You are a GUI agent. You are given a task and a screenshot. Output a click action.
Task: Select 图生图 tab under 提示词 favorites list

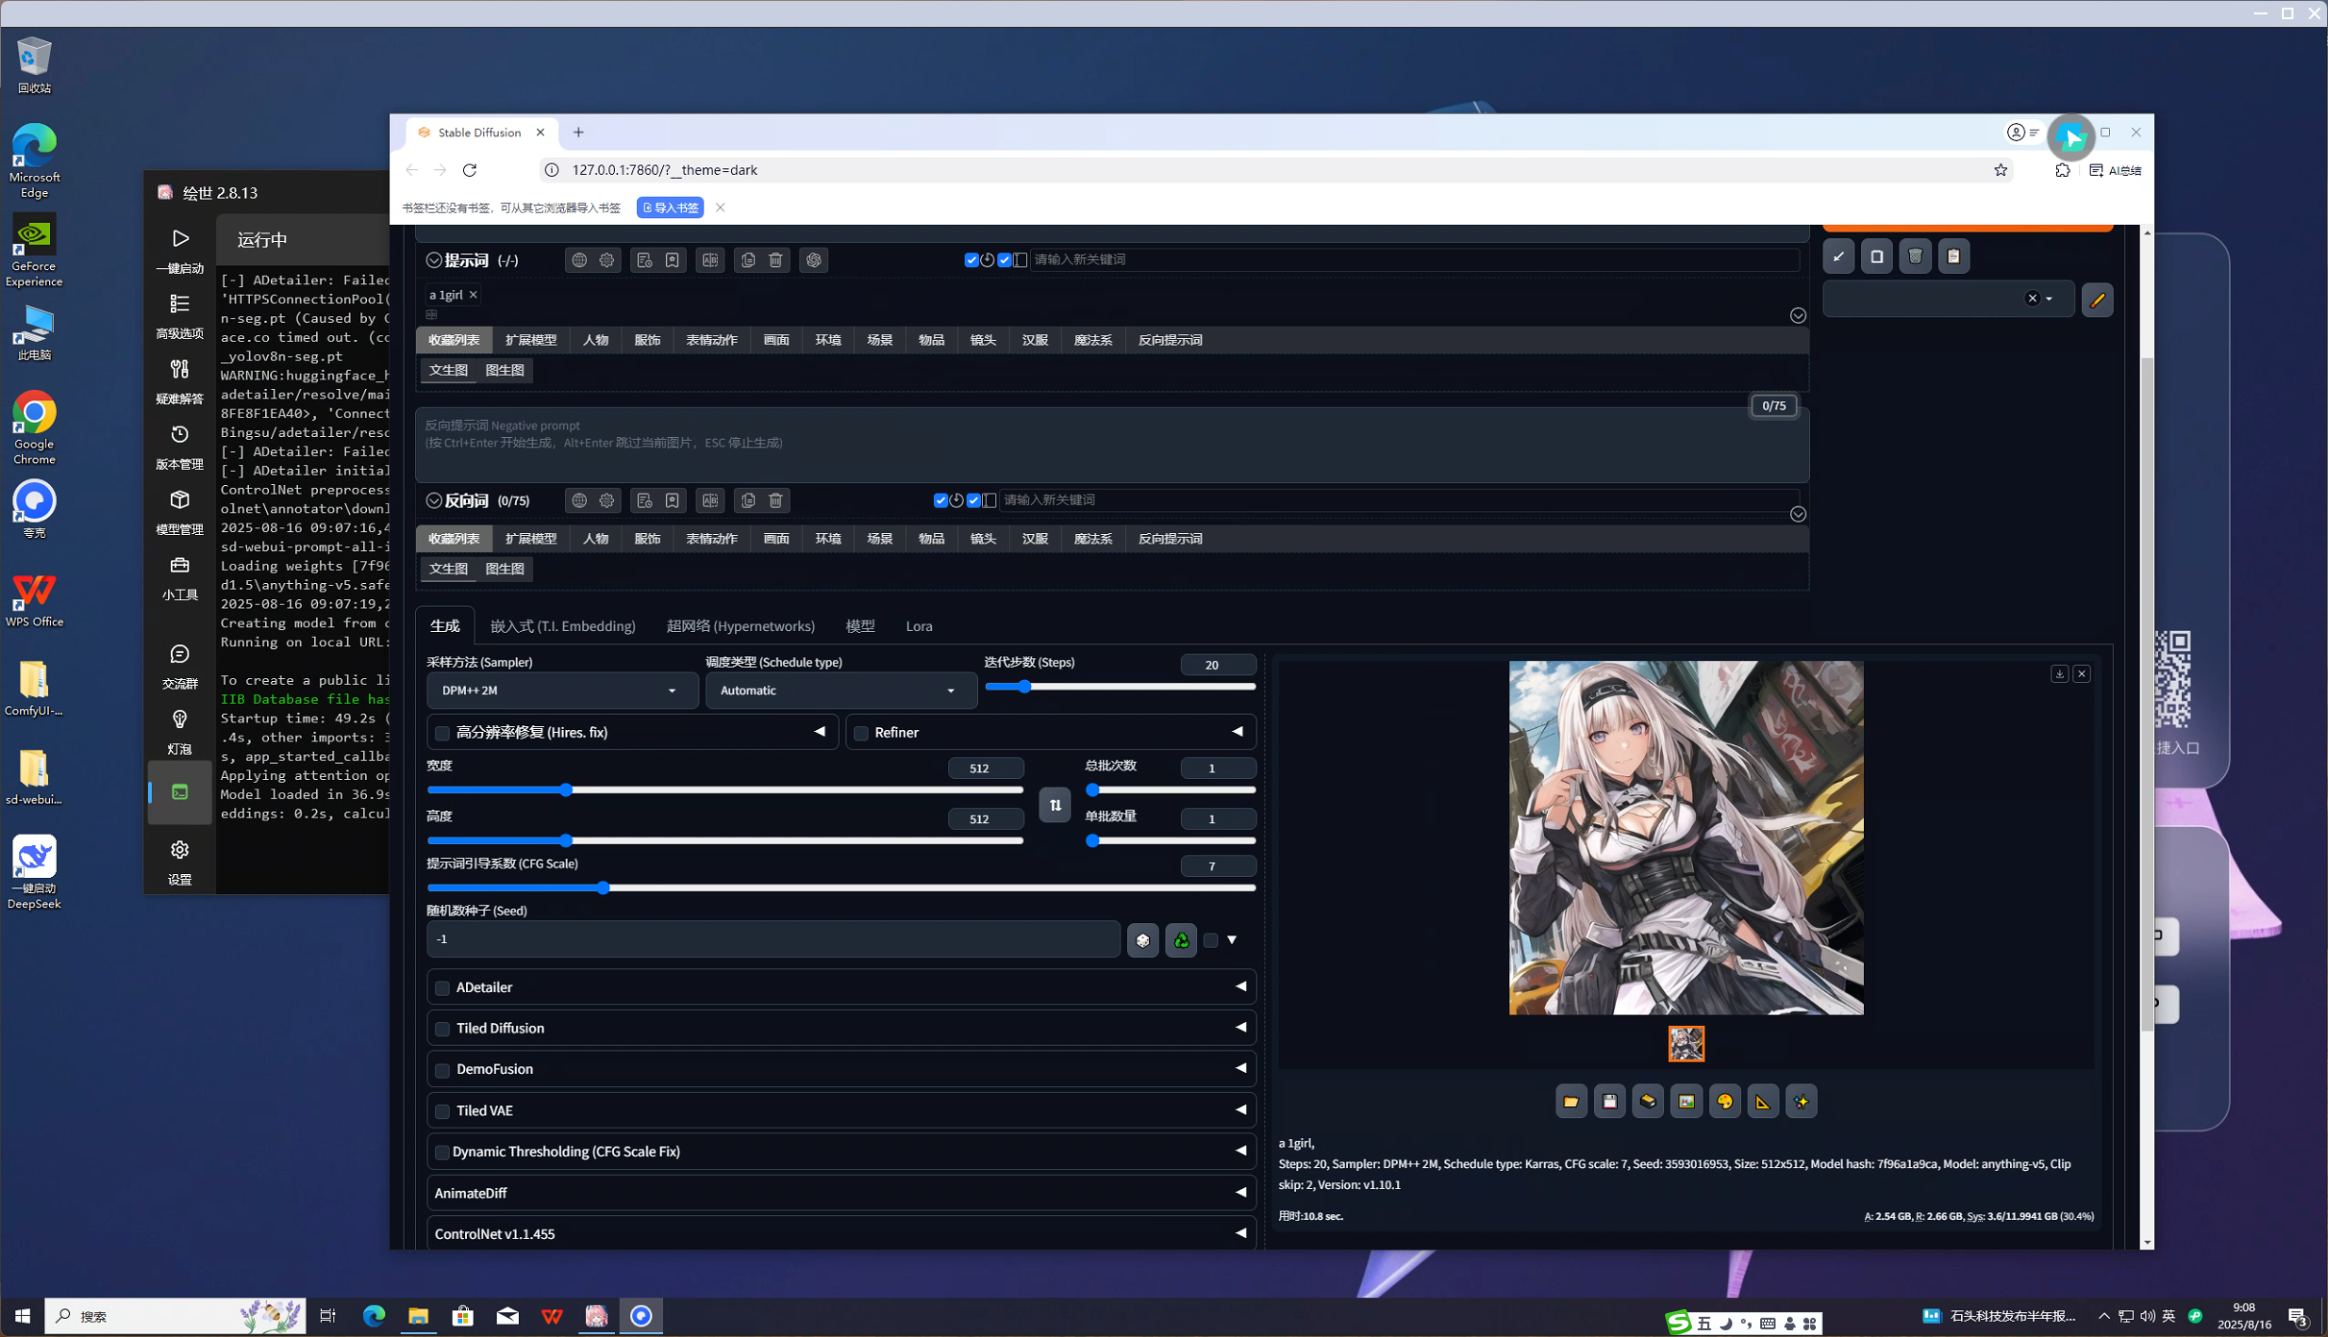[x=504, y=371]
